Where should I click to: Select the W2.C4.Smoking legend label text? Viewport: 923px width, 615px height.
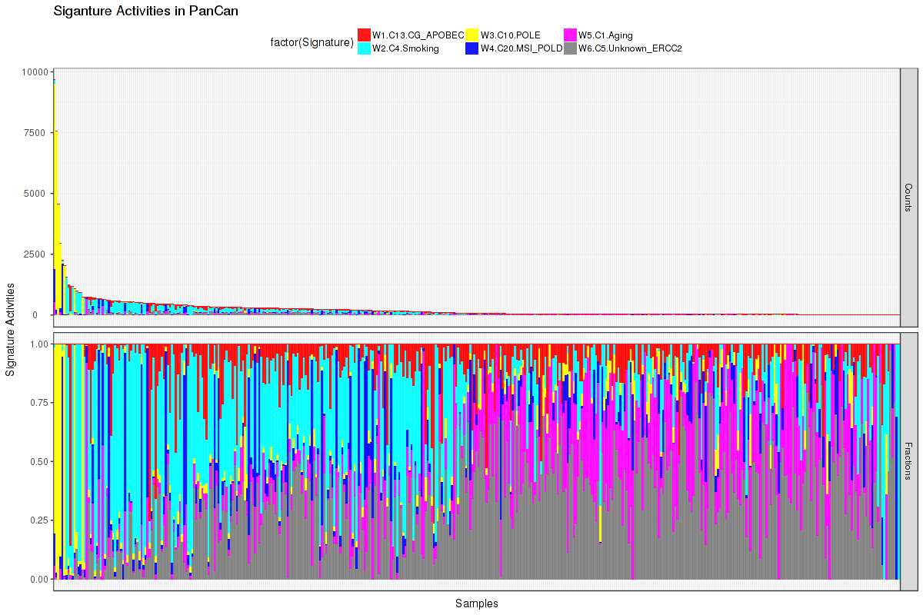pyautogui.click(x=405, y=48)
